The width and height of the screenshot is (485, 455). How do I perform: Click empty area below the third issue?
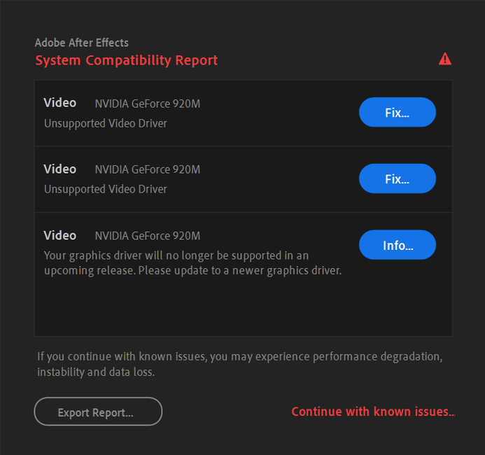click(x=243, y=307)
